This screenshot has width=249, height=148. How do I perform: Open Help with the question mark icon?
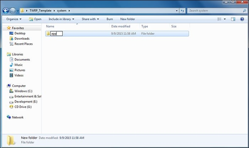click(242, 19)
